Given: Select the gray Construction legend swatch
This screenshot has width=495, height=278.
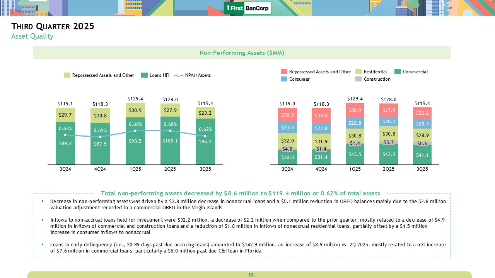Looking at the screenshot, I should [358, 79].
